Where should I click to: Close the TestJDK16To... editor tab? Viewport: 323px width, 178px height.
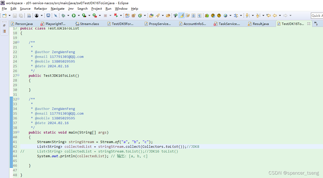(309, 23)
